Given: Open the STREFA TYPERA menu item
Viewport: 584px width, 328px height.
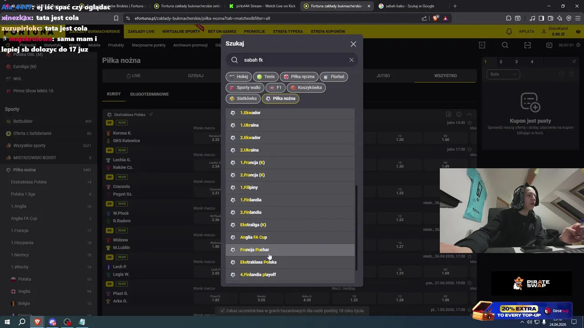Looking at the screenshot, I should (x=288, y=31).
